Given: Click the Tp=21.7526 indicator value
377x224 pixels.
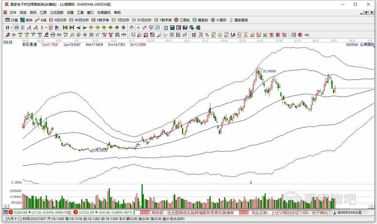Looking at the screenshot, I should click(x=50, y=44).
